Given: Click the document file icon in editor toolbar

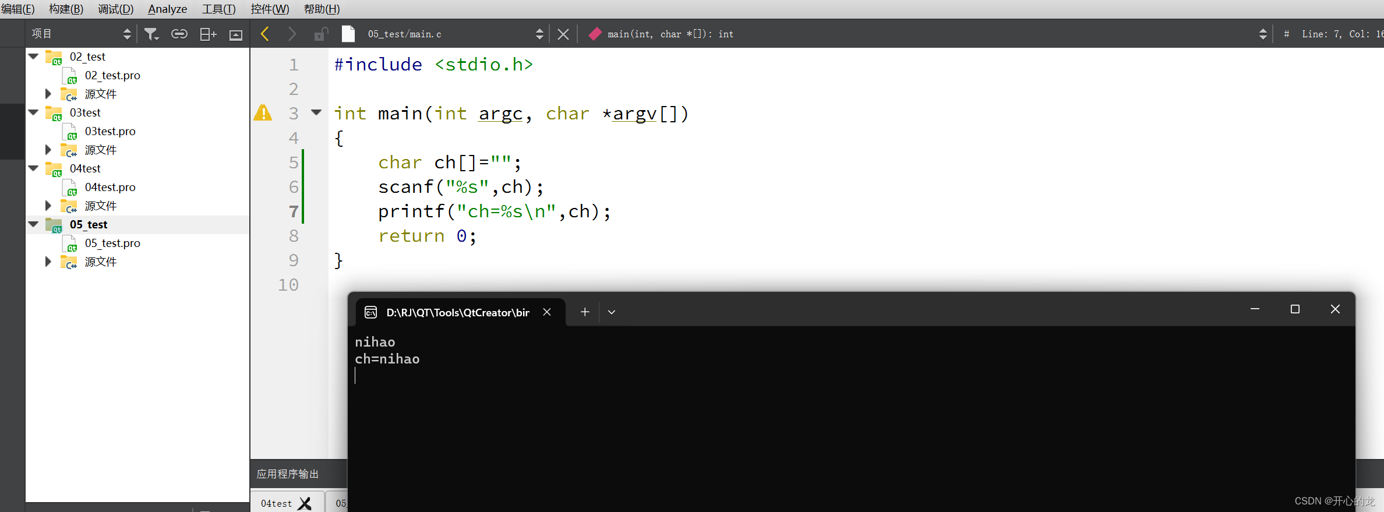Looking at the screenshot, I should (x=348, y=34).
